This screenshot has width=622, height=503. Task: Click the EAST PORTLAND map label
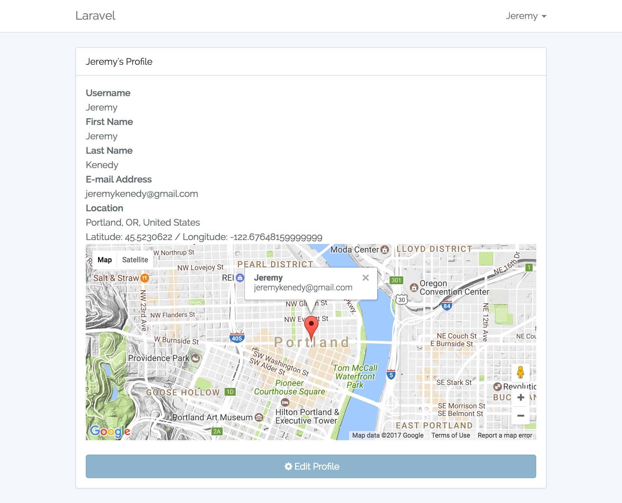tap(434, 425)
